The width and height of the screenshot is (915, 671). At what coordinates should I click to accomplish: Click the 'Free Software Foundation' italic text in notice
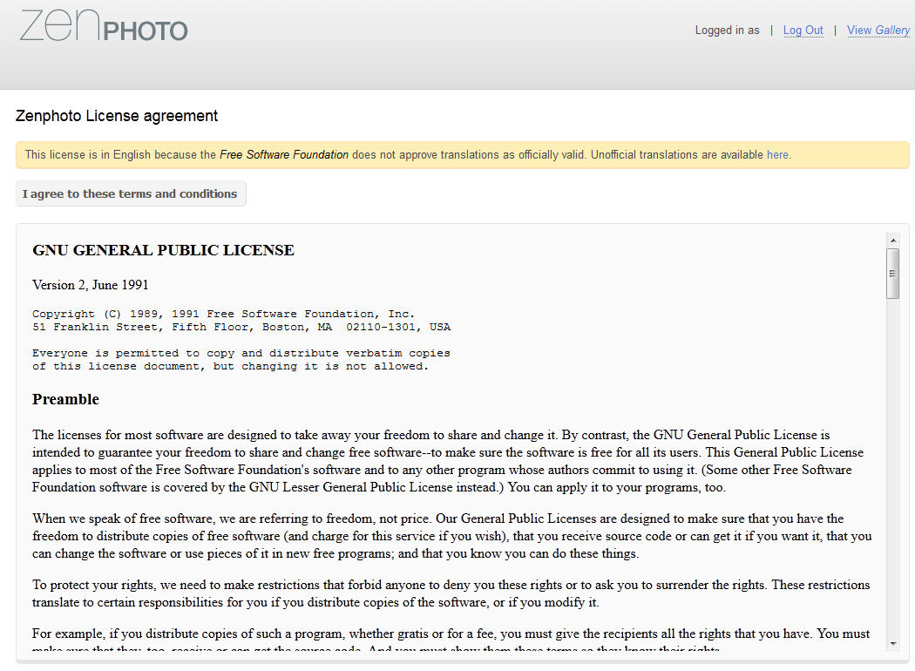point(284,154)
